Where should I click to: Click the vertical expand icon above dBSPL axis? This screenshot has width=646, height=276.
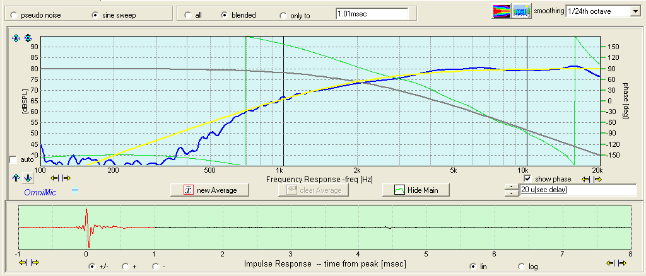point(16,38)
